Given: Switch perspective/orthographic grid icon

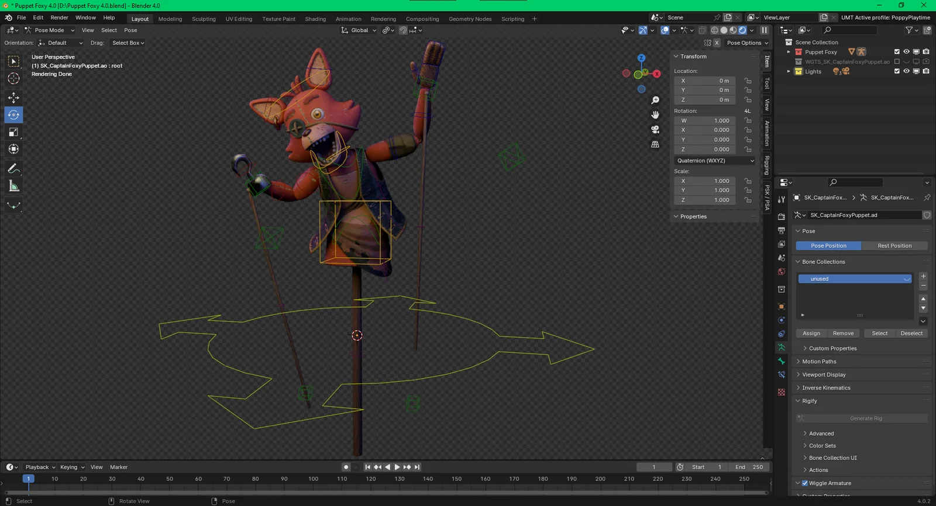Looking at the screenshot, I should (x=655, y=144).
